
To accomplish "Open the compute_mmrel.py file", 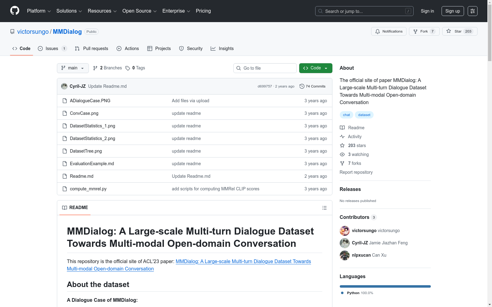I will 88,189.
